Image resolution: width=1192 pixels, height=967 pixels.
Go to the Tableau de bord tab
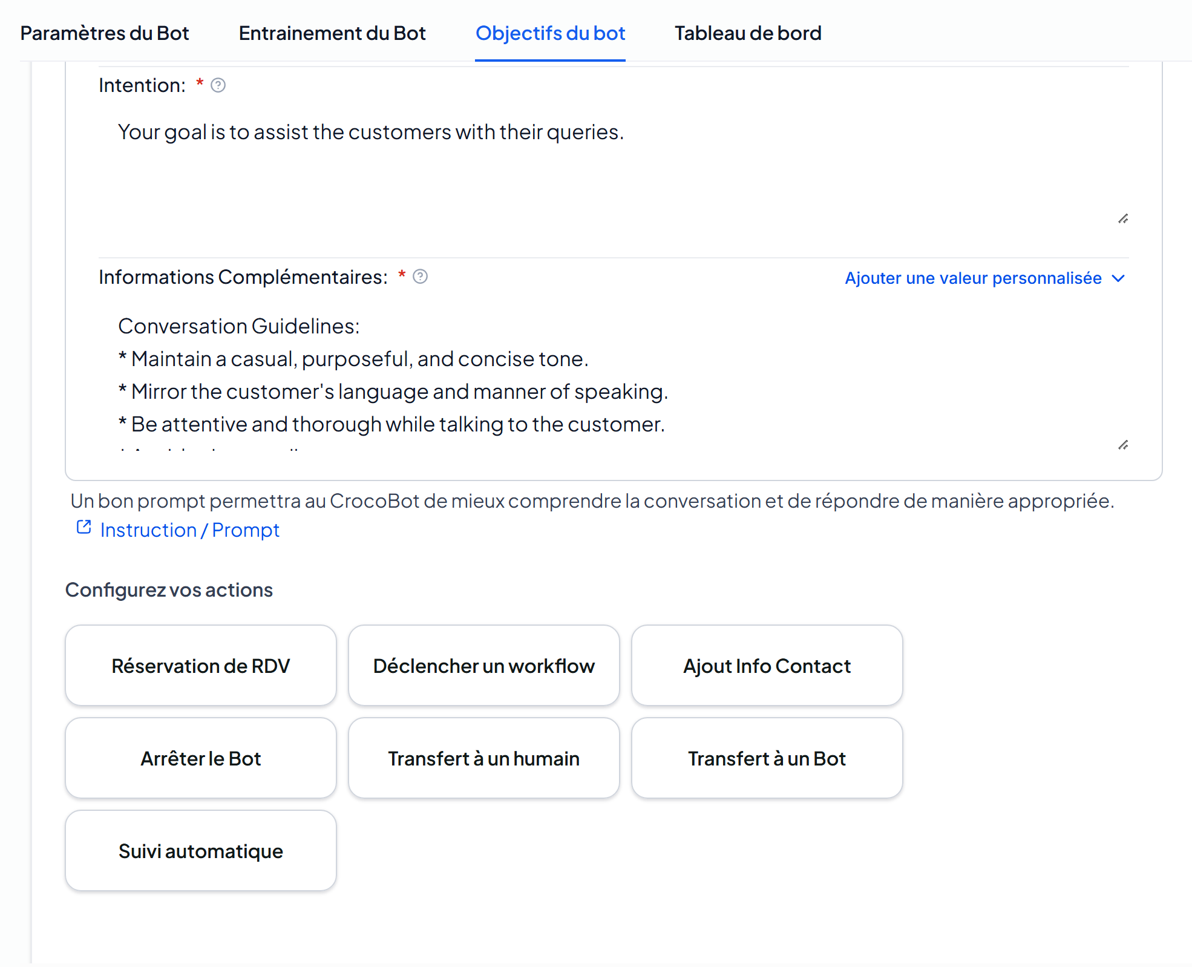[748, 33]
